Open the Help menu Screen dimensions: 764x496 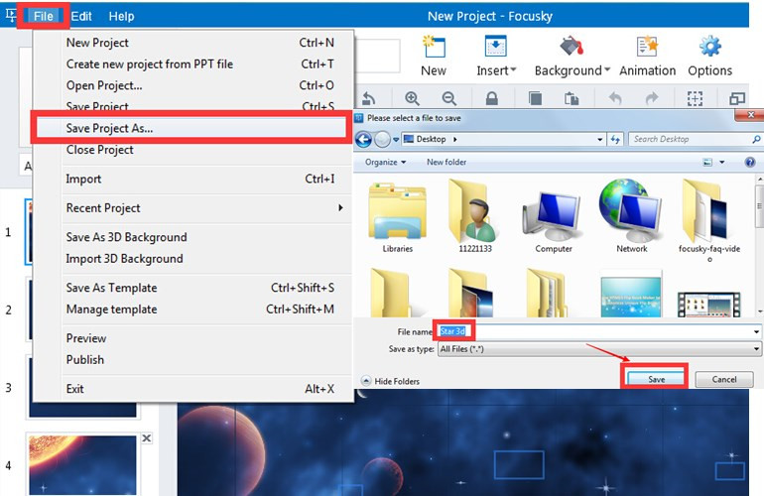(x=121, y=16)
